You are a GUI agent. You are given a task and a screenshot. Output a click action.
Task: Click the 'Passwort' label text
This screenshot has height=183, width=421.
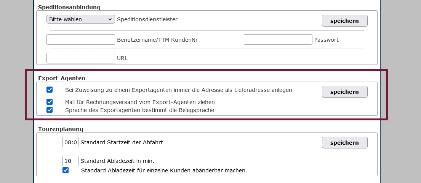(326, 40)
